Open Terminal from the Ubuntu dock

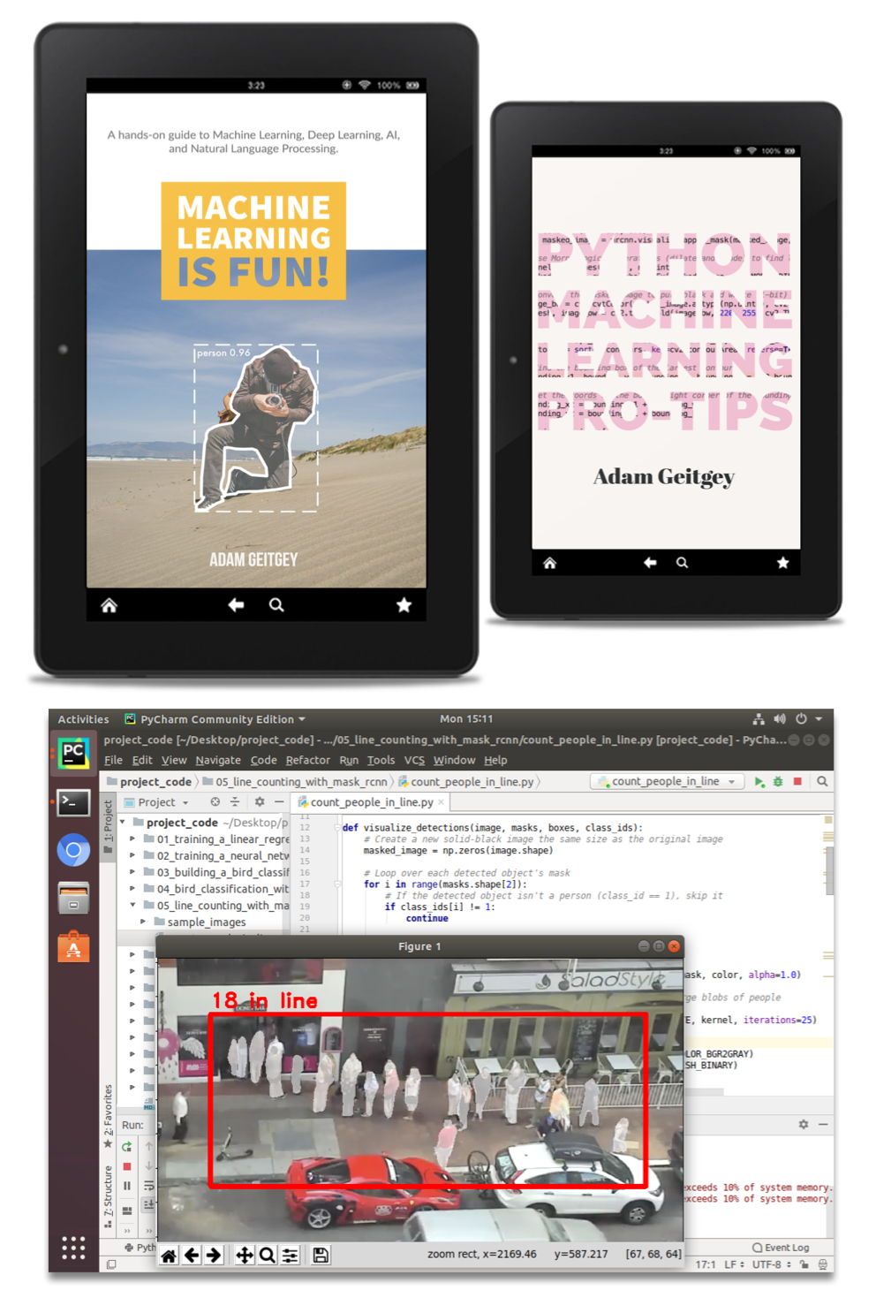pyautogui.click(x=73, y=802)
